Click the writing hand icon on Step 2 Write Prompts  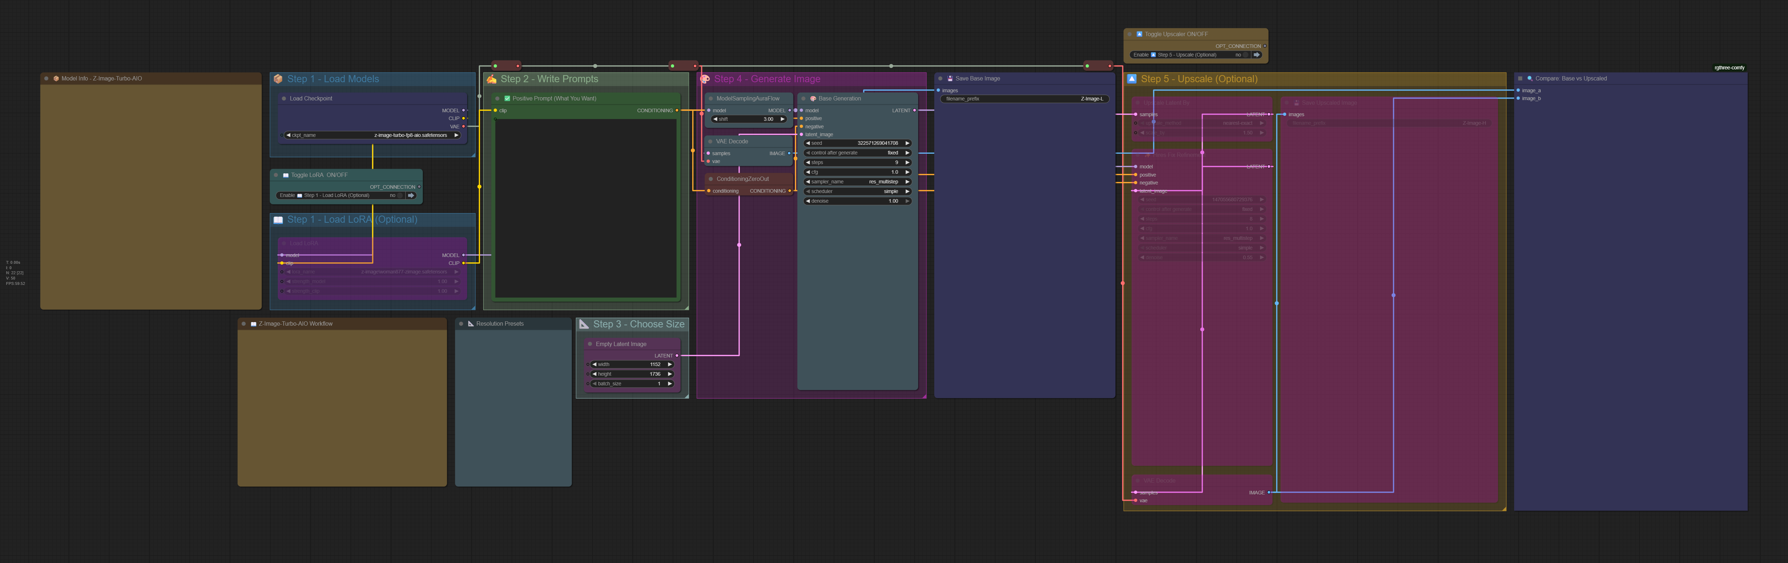coord(491,79)
